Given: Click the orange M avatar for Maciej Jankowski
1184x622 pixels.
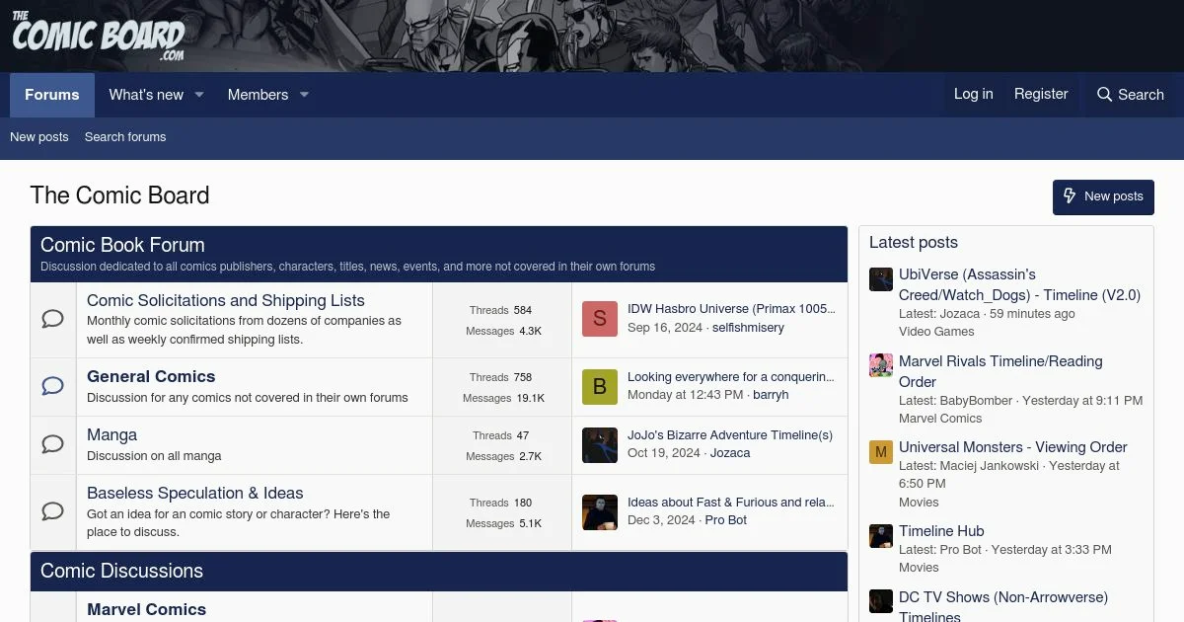Looking at the screenshot, I should coord(881,452).
